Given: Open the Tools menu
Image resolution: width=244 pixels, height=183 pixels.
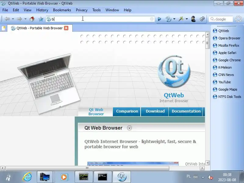Looking at the screenshot, I should coord(96,10).
